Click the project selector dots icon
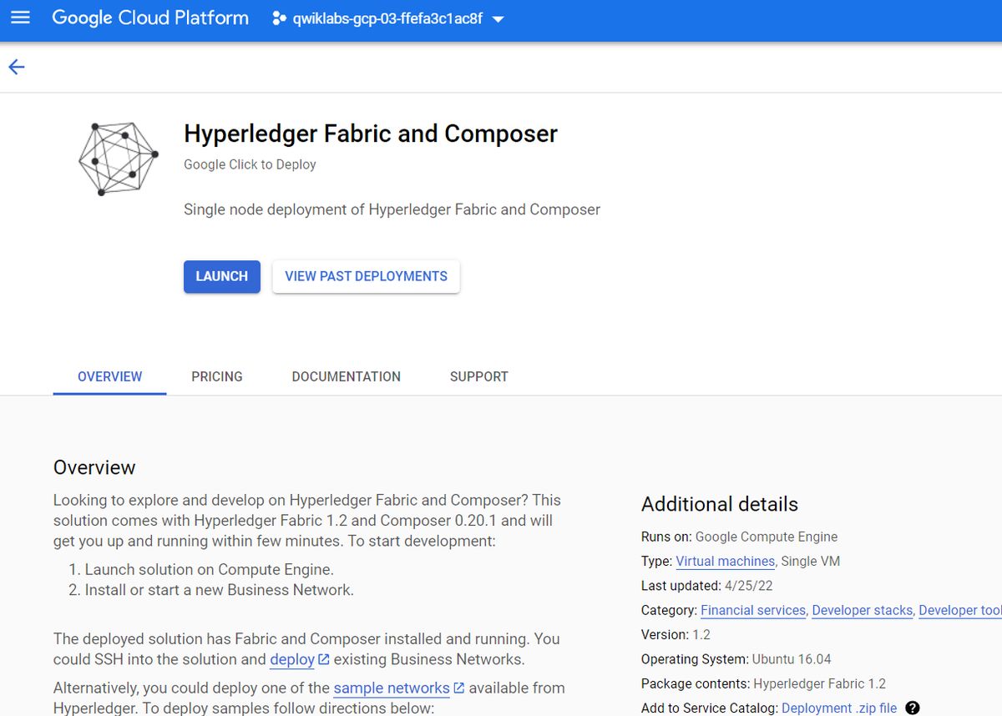Screen dimensions: 1002x716 (x=280, y=18)
